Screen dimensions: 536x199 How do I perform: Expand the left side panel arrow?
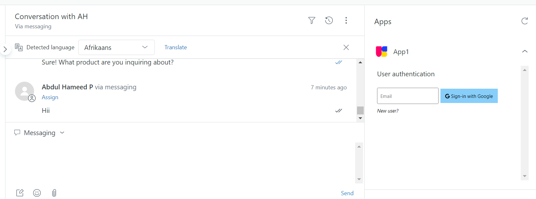(5, 49)
